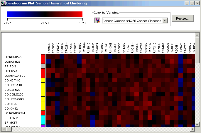
Task: Click the Resize... button
Action: [183, 18]
